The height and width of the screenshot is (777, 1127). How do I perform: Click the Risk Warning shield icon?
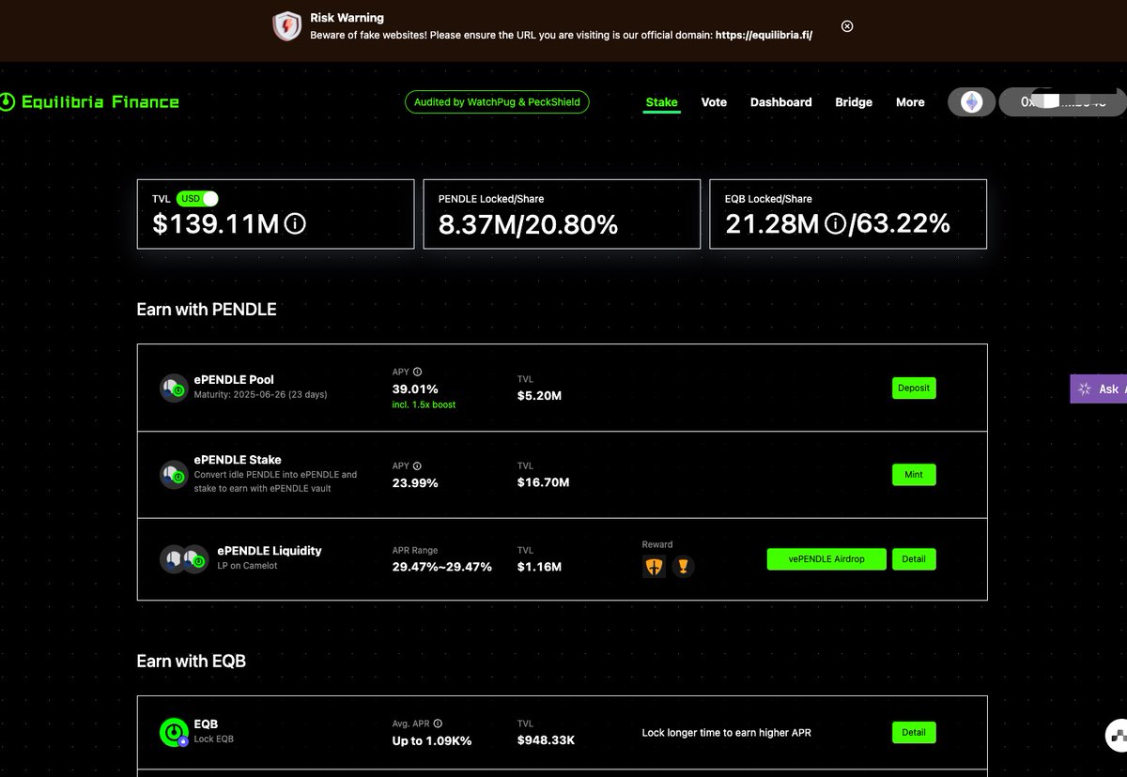[x=286, y=25]
